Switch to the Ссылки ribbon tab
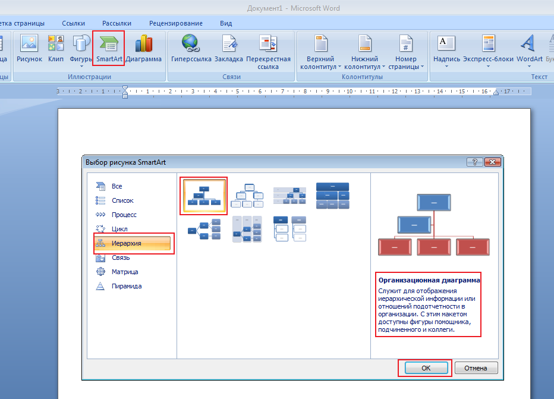 [74, 23]
